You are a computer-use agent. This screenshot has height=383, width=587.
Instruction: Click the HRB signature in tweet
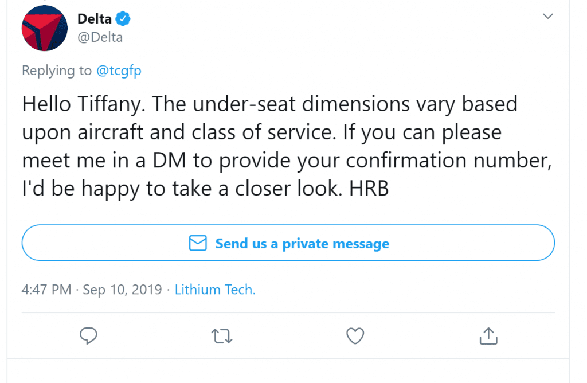tap(369, 188)
